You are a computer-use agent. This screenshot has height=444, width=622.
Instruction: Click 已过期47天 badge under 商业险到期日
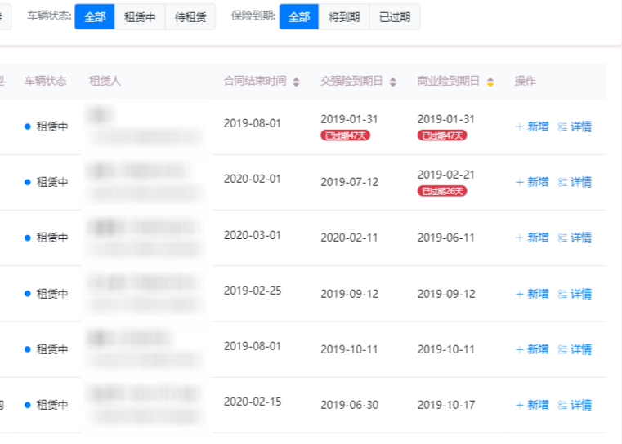(442, 135)
